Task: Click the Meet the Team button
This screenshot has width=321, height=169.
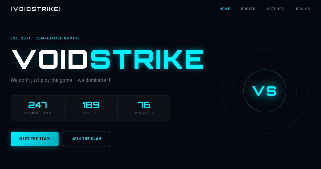Action: pos(35,139)
